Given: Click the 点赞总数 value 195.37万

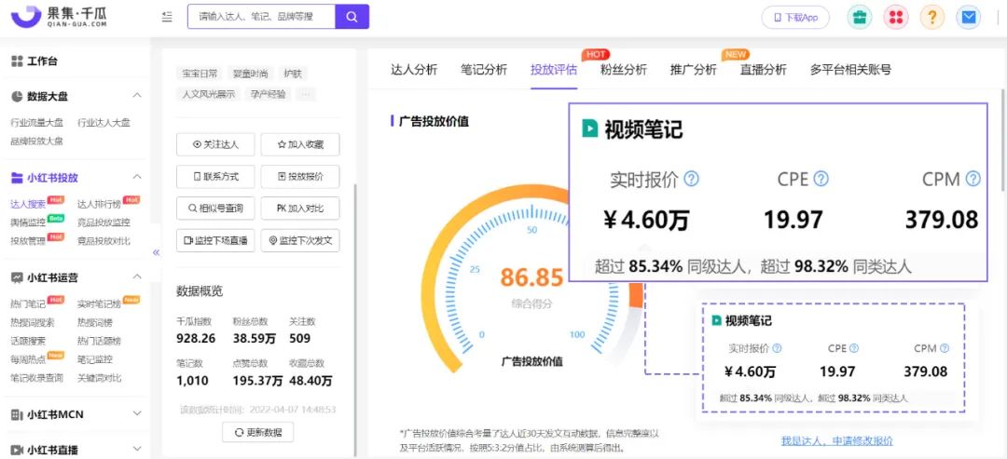Looking at the screenshot, I should [x=257, y=381].
